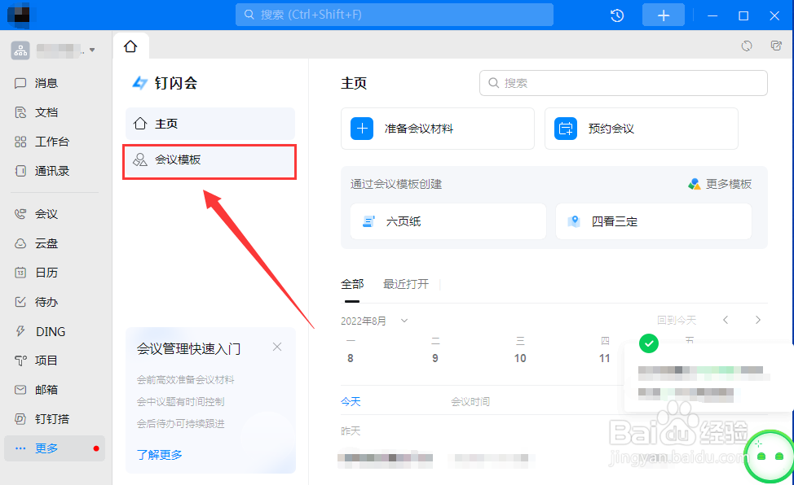Click the 主页 search field

624,83
